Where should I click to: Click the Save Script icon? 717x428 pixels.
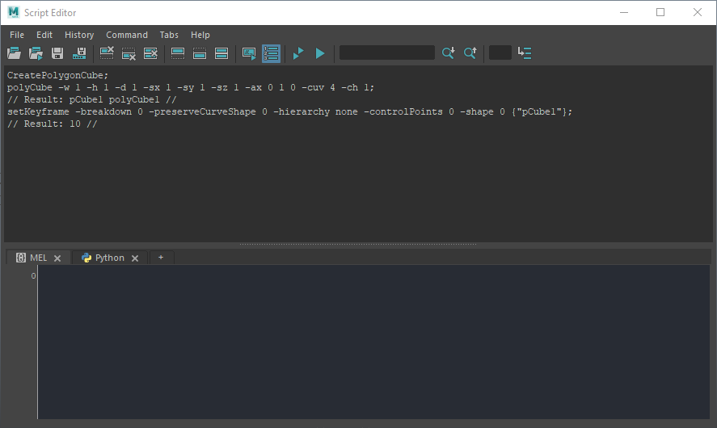57,53
